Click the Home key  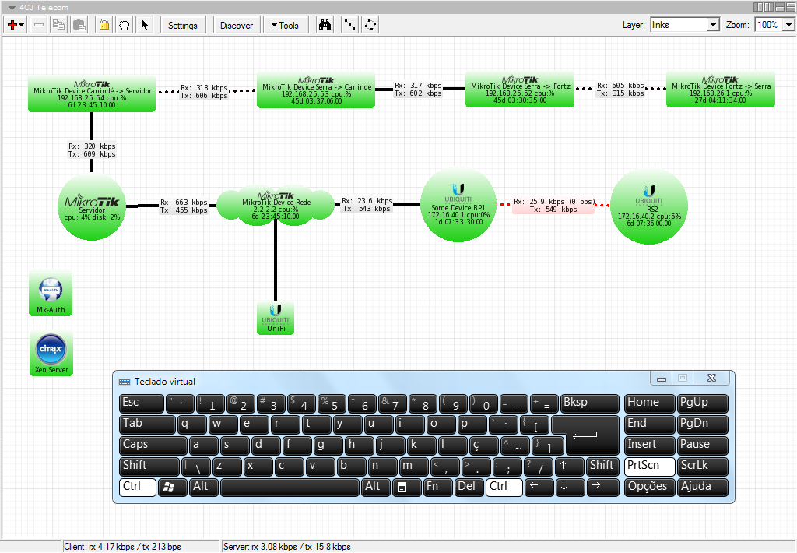[x=649, y=403]
